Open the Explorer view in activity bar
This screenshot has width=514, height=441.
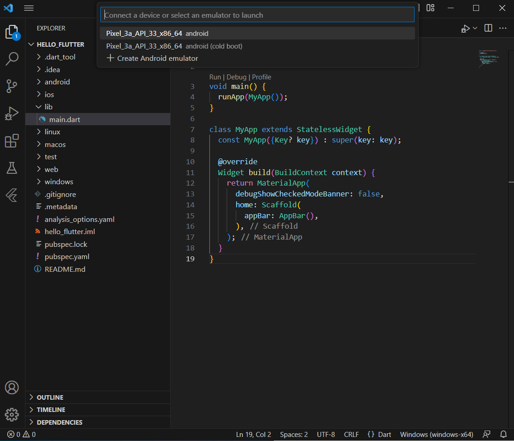click(12, 32)
